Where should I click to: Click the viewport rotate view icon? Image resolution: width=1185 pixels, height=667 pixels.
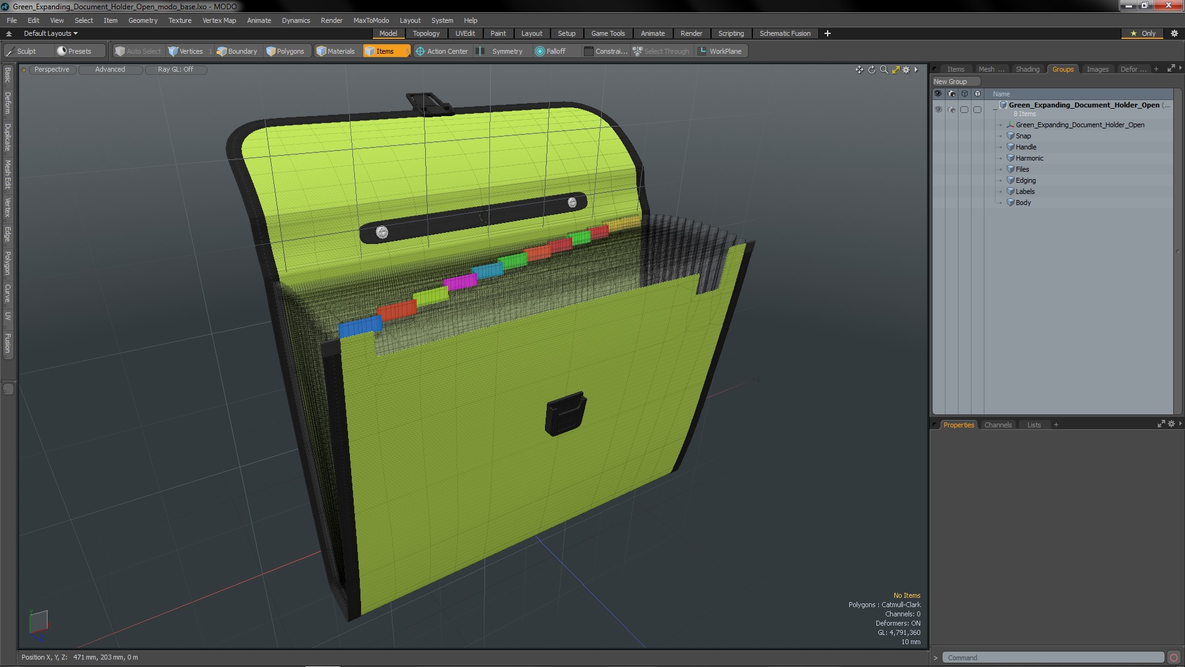coord(871,70)
